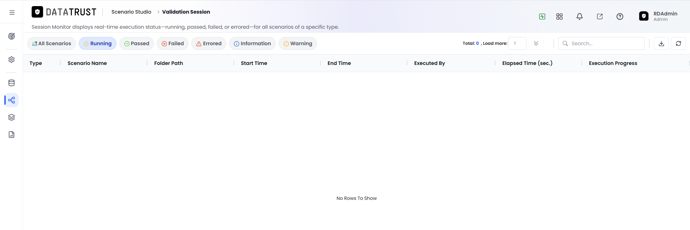Focus the Search input field

(x=602, y=43)
